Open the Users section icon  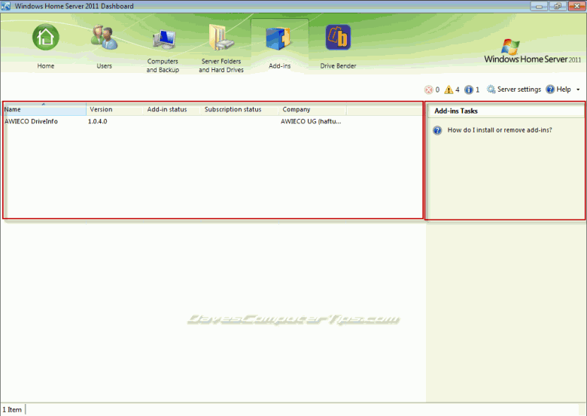[105, 38]
